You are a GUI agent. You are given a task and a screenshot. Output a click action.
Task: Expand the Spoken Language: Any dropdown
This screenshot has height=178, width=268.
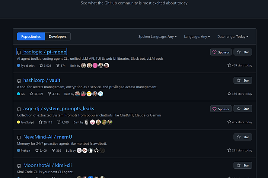point(157,37)
